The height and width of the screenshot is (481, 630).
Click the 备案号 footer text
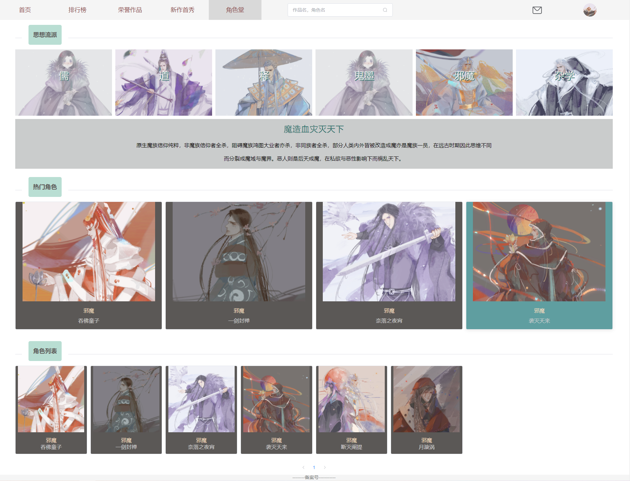click(314, 477)
